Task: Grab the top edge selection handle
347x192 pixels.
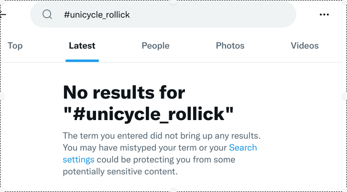Action: (173, 2)
